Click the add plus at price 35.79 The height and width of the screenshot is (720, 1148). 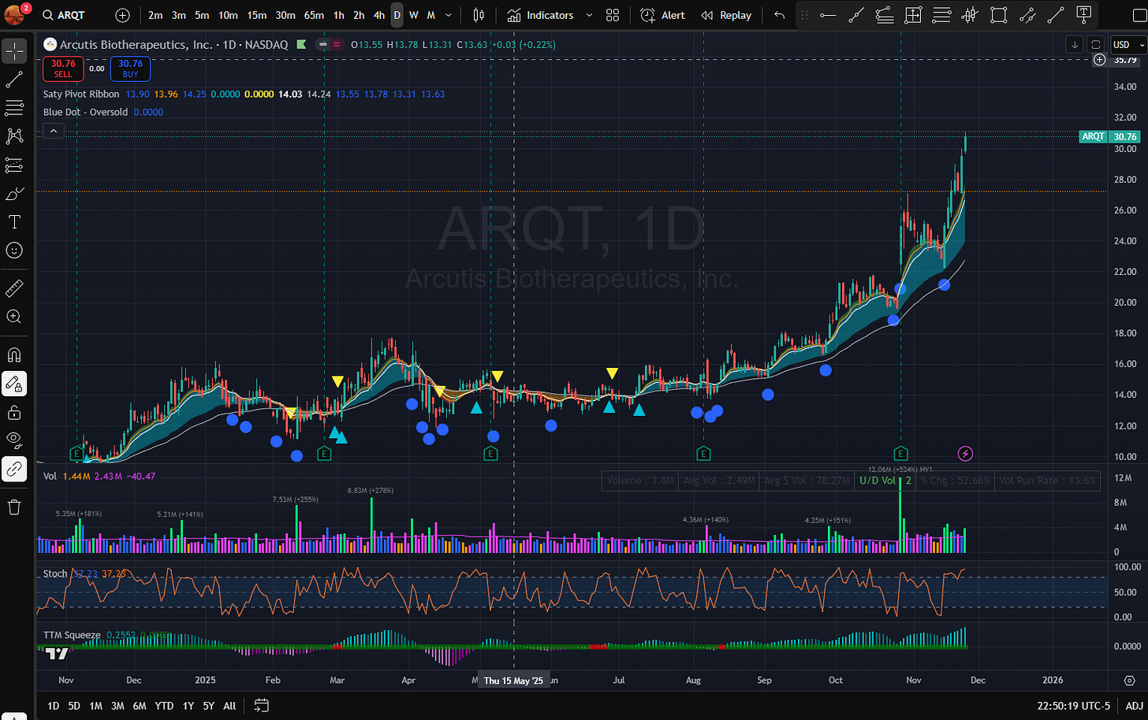pyautogui.click(x=1100, y=60)
